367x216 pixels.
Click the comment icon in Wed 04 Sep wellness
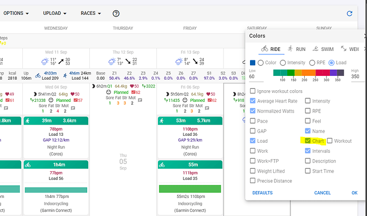(x=73, y=108)
